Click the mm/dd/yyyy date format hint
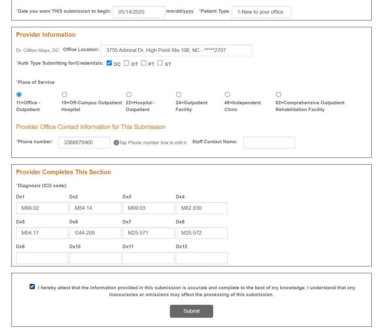This screenshot has height=332, width=384. [180, 11]
